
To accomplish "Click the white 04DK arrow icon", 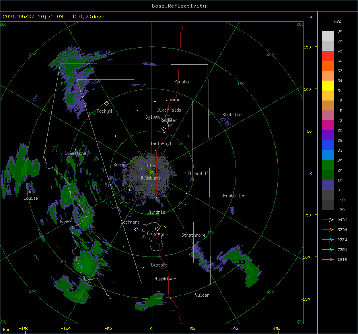I will pyautogui.click(x=328, y=220).
